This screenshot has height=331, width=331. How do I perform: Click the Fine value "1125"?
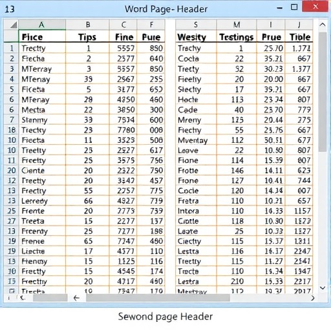click(x=123, y=261)
